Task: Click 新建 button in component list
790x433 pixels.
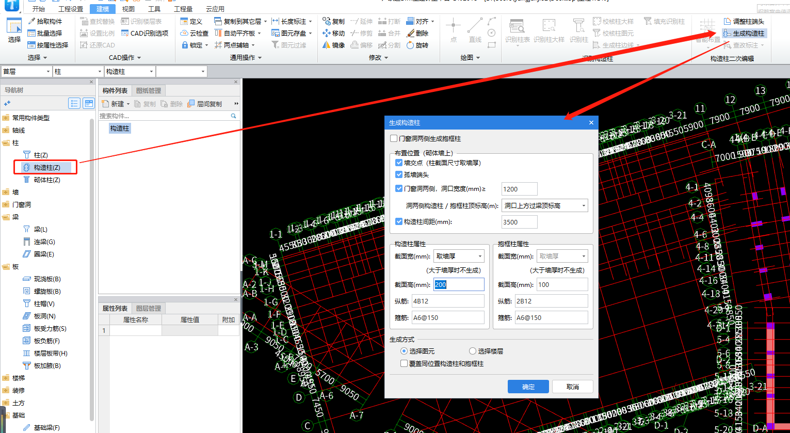Action: click(x=116, y=104)
